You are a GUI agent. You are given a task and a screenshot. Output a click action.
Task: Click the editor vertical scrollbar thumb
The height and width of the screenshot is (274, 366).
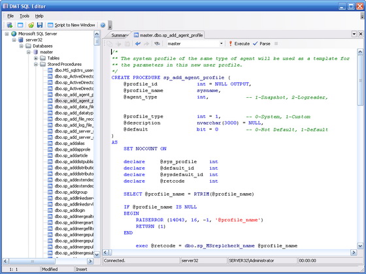pyautogui.click(x=360, y=80)
